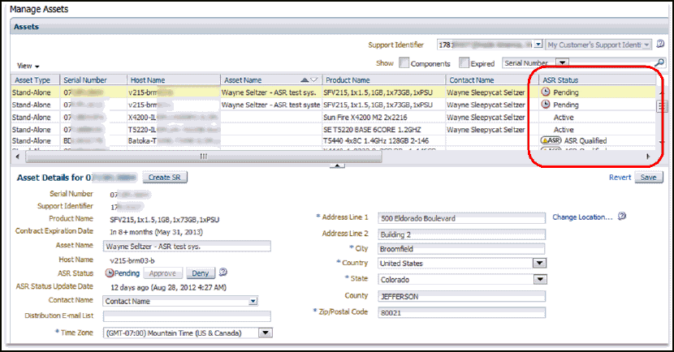Click the Product Name column header
Viewport: 674px width, 352px height.
[383, 79]
